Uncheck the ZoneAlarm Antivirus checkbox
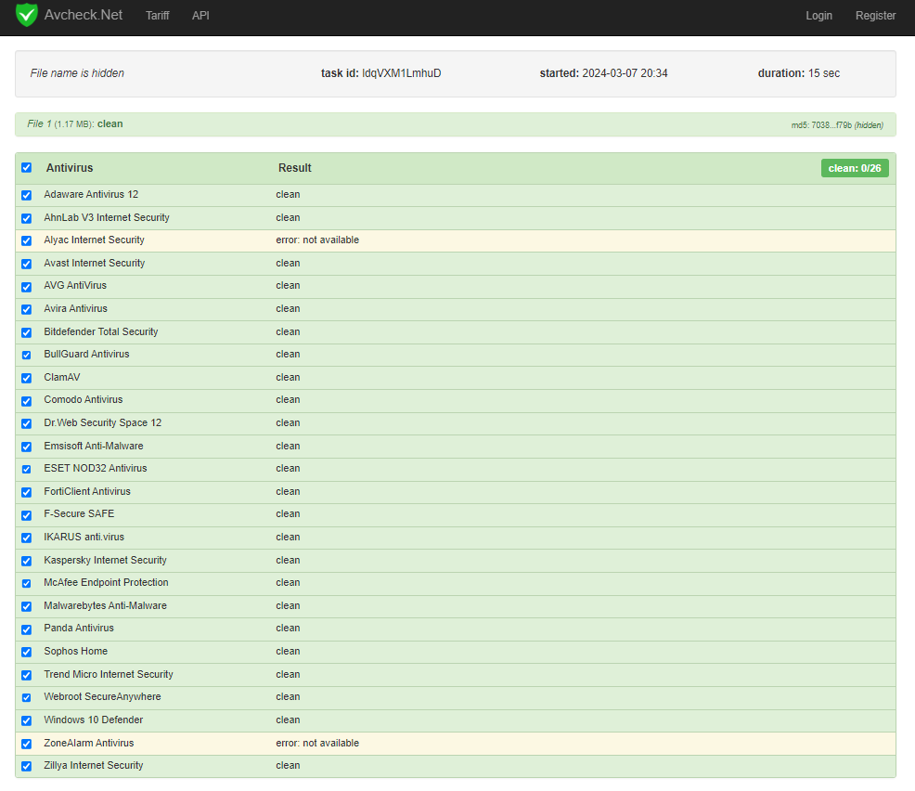 click(26, 744)
